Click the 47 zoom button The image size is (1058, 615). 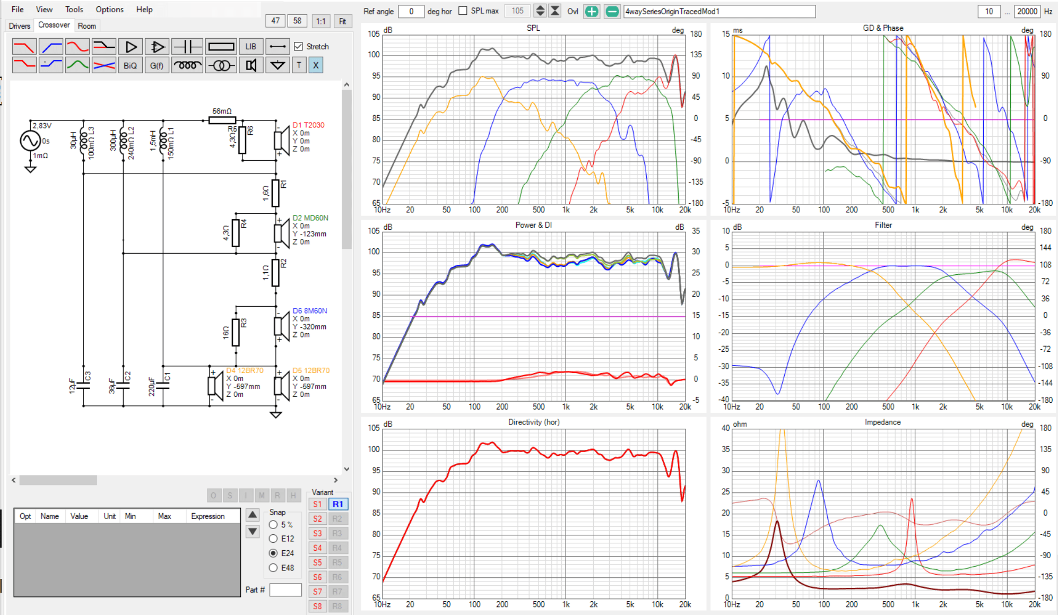click(275, 21)
